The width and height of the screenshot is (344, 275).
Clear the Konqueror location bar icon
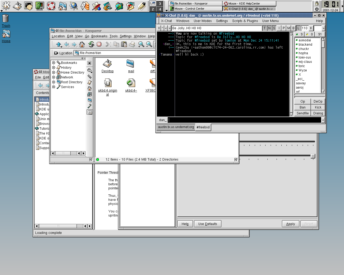tap(56, 53)
